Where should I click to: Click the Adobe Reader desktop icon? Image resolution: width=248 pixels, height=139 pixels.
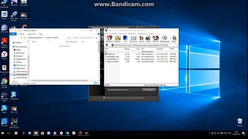[x=4, y=43]
